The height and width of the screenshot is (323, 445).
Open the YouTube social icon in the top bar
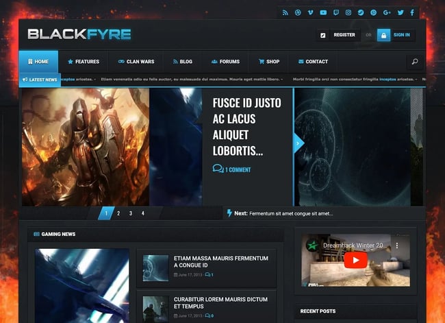coord(323,12)
